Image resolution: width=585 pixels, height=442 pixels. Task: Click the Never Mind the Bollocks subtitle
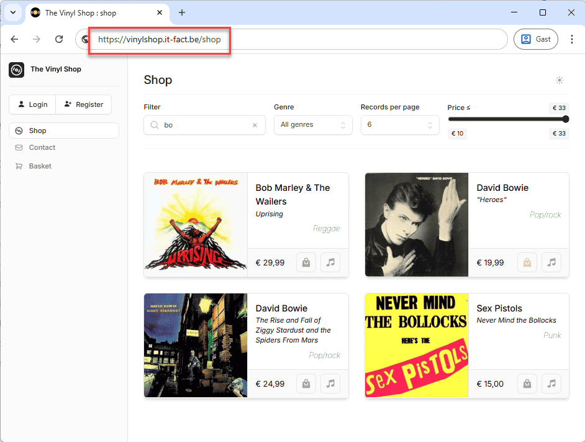tap(516, 320)
